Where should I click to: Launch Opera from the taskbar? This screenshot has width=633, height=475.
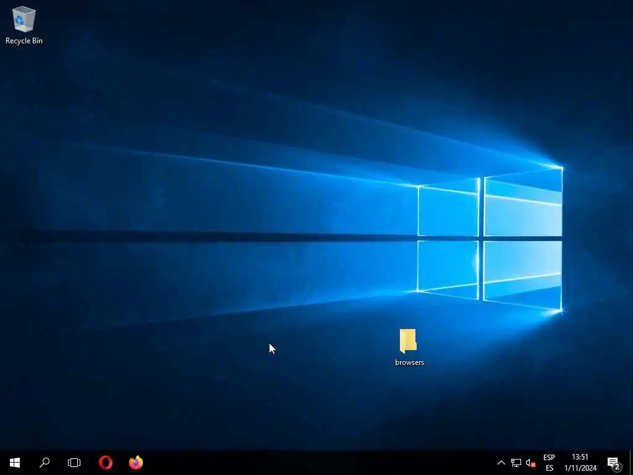coord(106,463)
